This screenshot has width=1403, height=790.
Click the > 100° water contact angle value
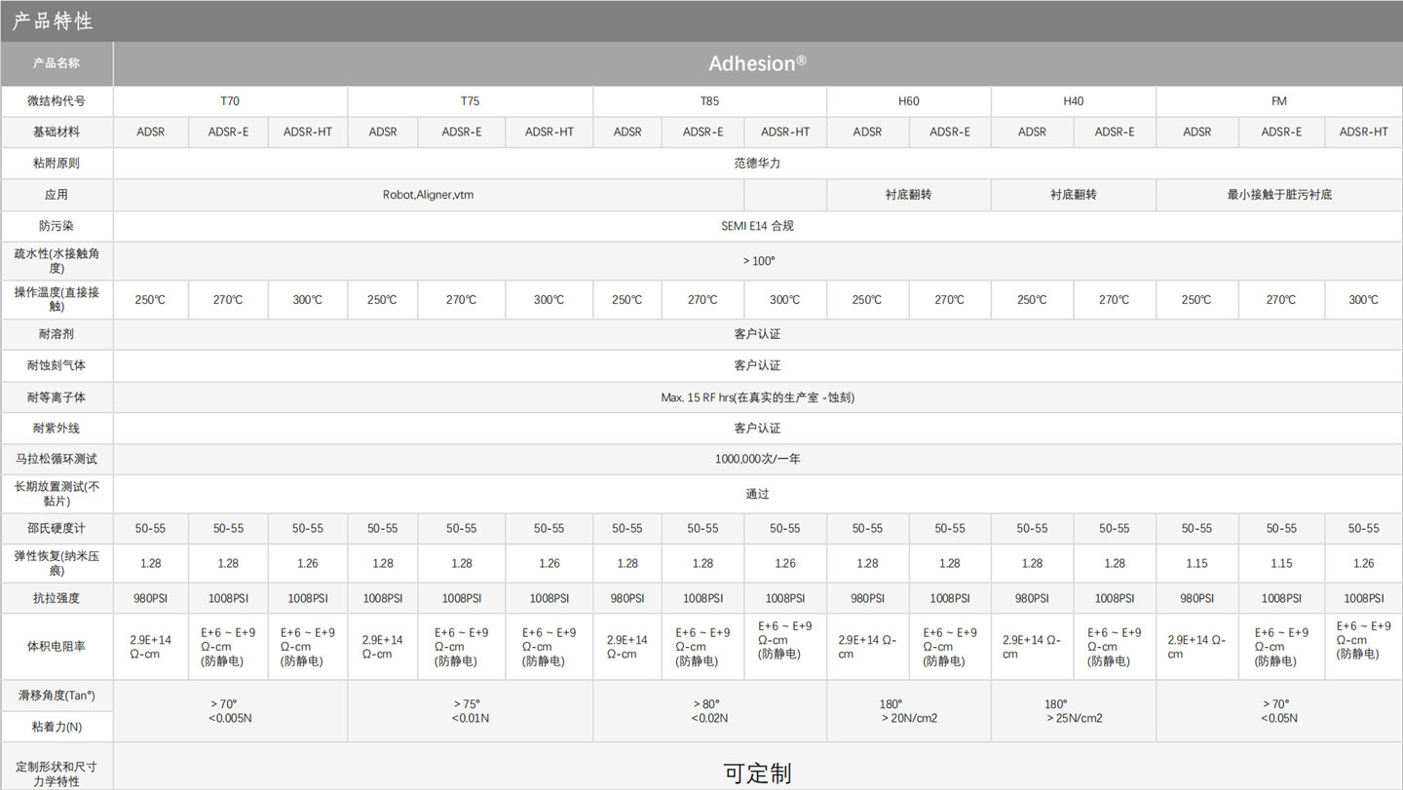coord(757,261)
